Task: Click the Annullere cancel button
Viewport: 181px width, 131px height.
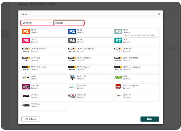Action: click(31, 119)
